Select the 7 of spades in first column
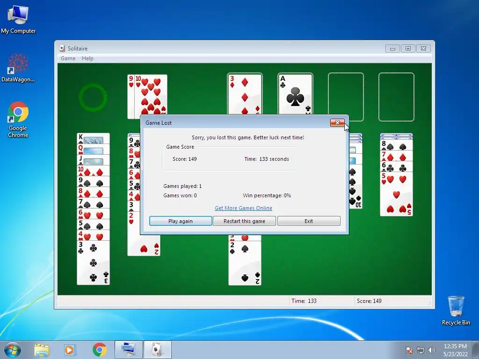The image size is (479, 359). [x=93, y=203]
